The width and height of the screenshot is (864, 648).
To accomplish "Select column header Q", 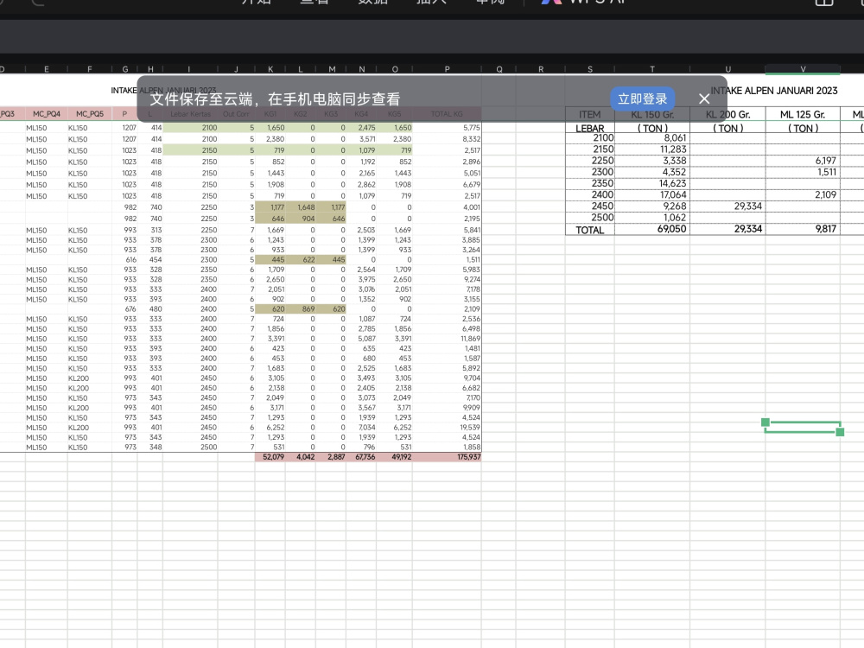I will pyautogui.click(x=499, y=69).
